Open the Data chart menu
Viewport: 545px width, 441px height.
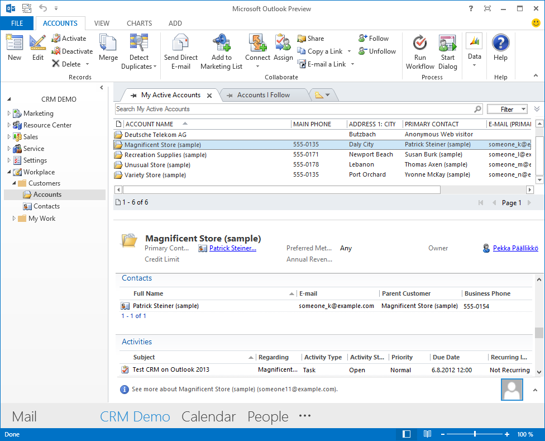tap(475, 50)
